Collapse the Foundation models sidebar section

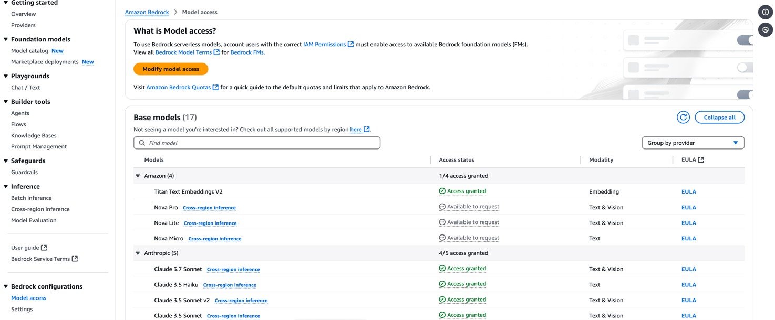coord(6,39)
